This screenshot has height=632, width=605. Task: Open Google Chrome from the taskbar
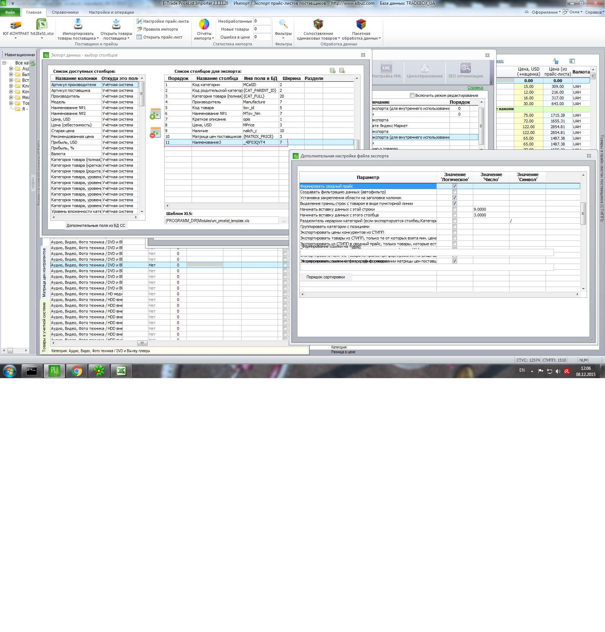(76, 371)
